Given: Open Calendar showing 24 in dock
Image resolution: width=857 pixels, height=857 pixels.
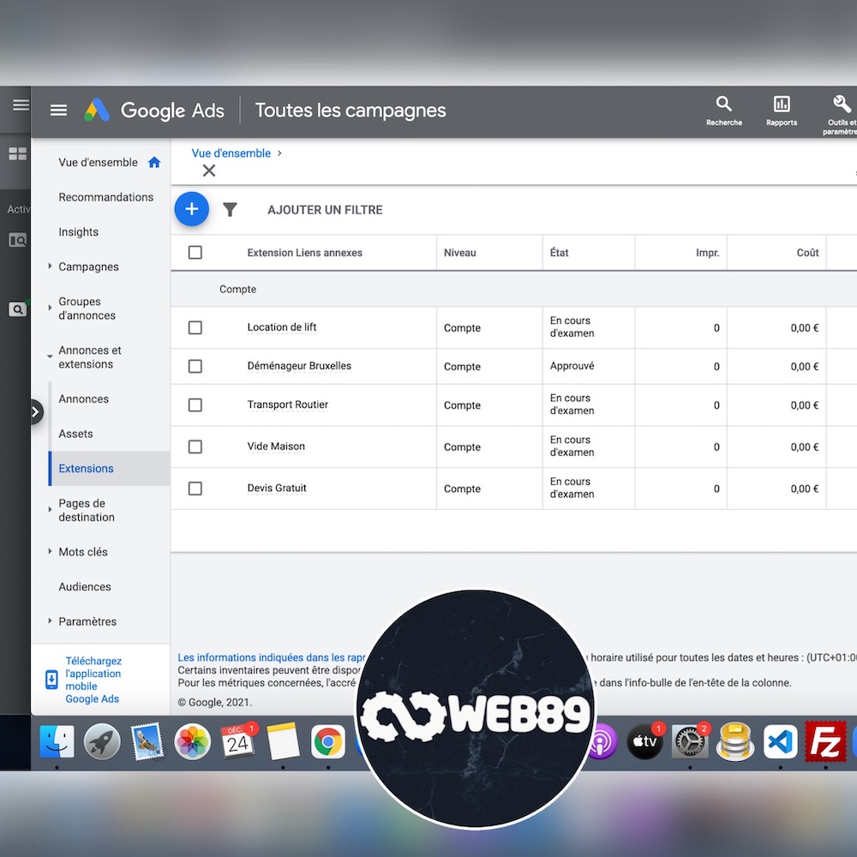Looking at the screenshot, I should pos(237,741).
